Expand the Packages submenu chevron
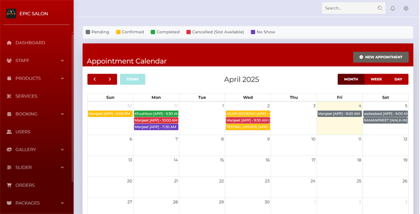 (x=62, y=203)
